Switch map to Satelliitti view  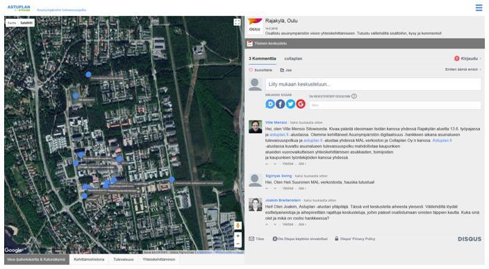coord(26,23)
